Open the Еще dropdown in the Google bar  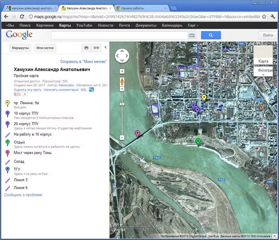tap(193, 25)
